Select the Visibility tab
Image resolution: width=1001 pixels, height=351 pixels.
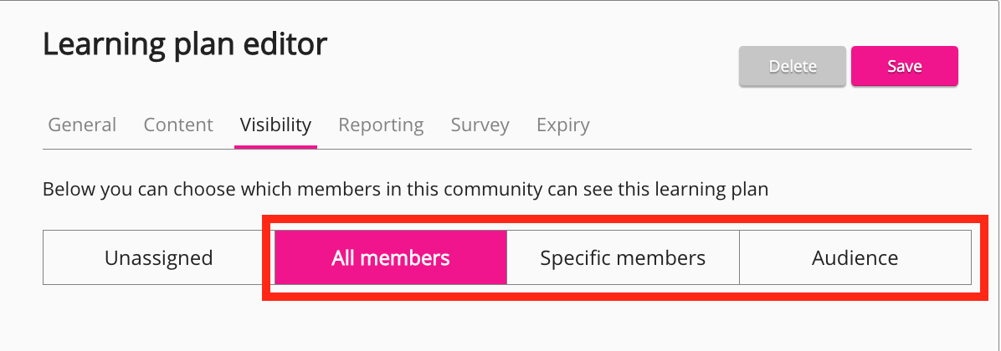(x=275, y=125)
